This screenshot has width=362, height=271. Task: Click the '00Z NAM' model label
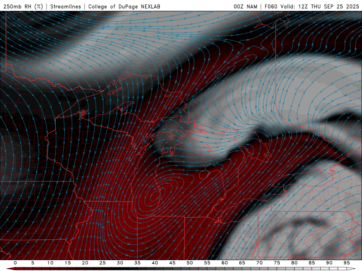pyautogui.click(x=245, y=6)
